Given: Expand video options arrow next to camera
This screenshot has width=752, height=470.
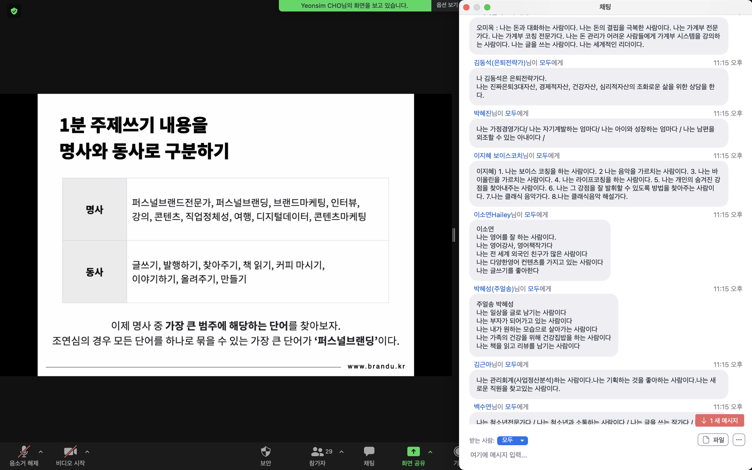Looking at the screenshot, I should [x=87, y=452].
